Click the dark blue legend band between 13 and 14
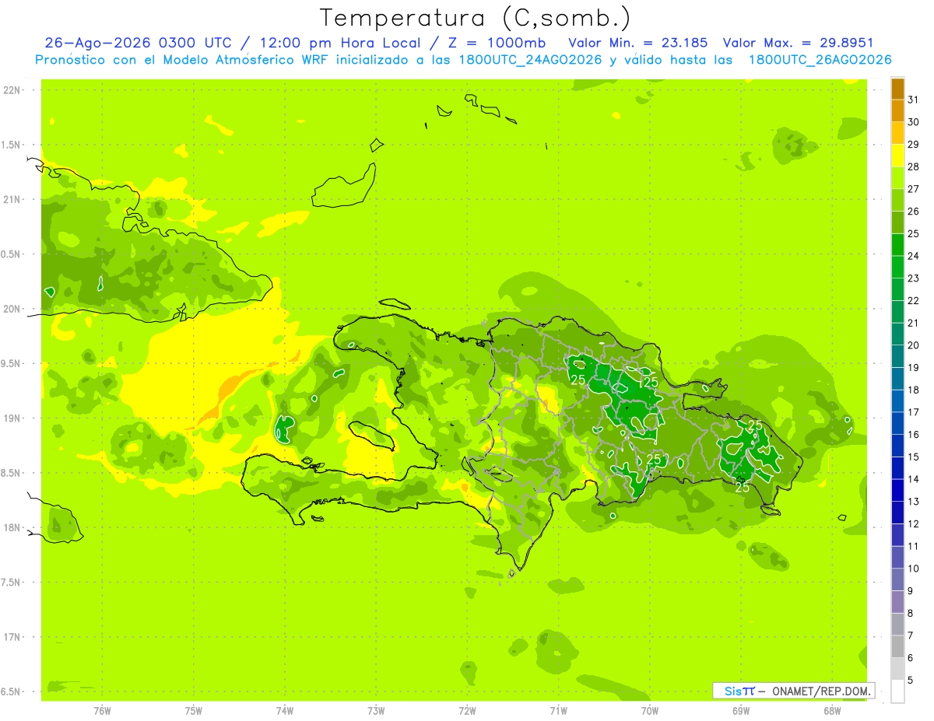 (897, 491)
